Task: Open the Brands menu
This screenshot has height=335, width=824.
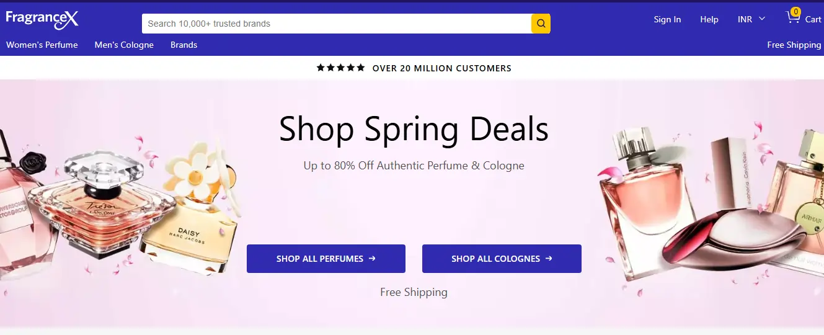Action: 184,45
